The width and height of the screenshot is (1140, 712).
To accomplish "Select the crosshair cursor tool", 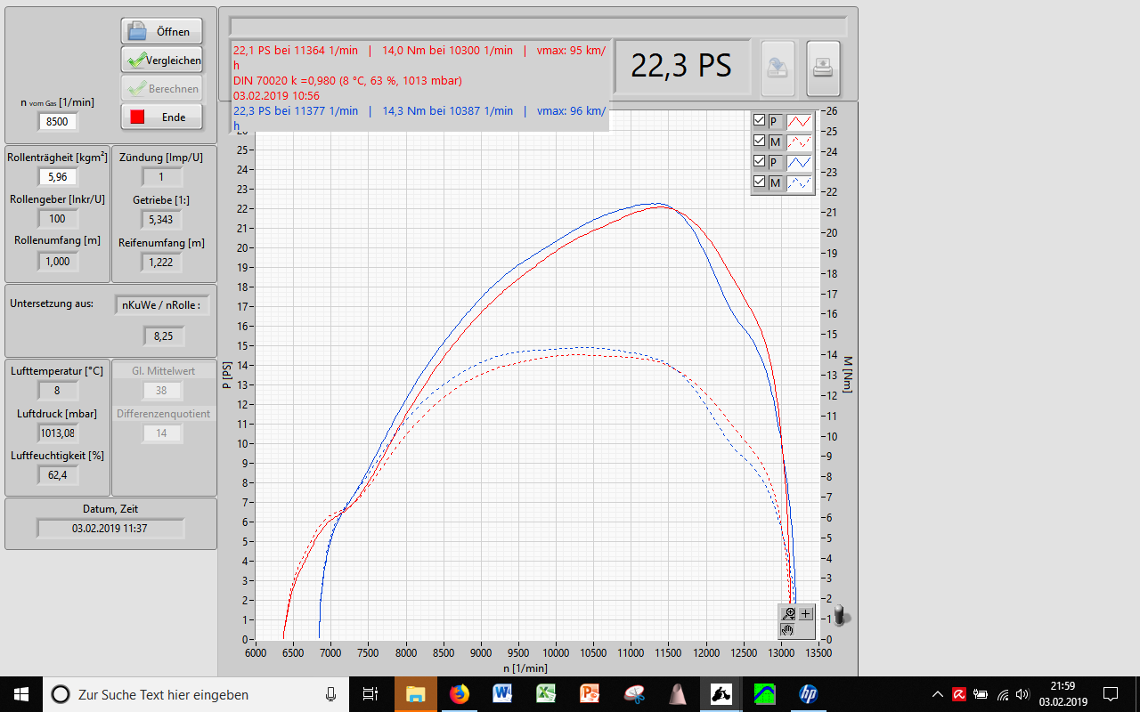I will 805,613.
